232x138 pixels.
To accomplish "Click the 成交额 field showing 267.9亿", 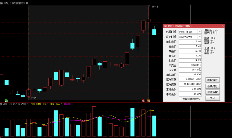I will click(190, 70).
